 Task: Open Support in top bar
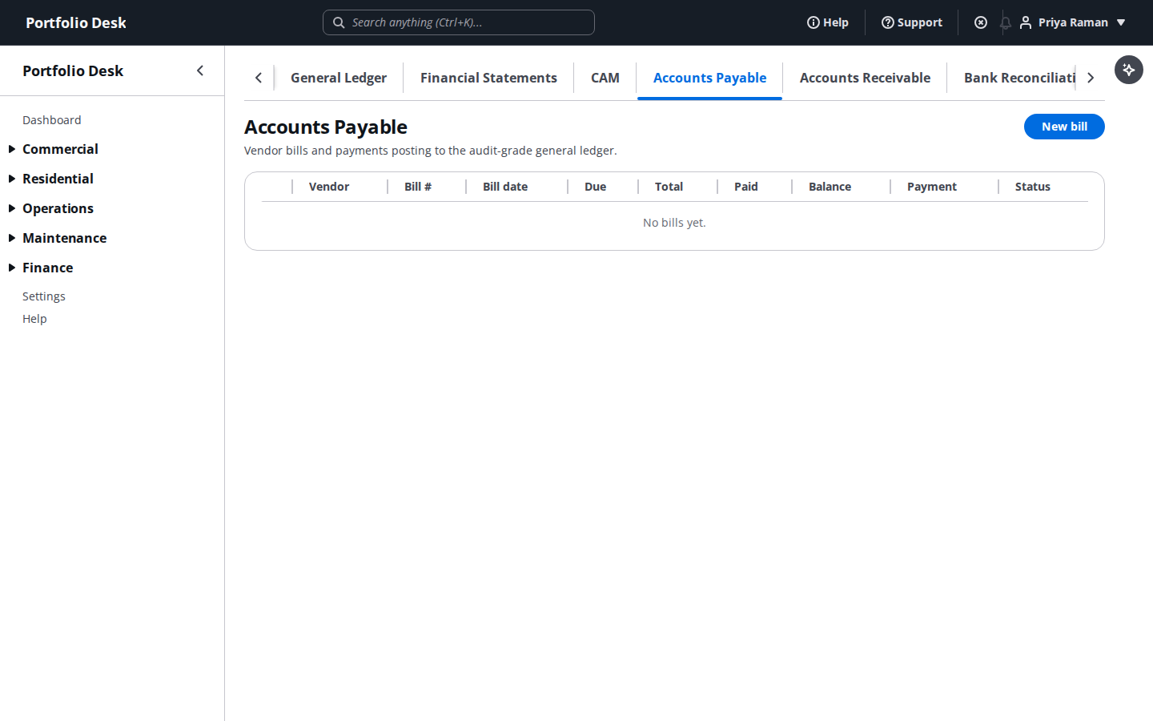click(912, 22)
